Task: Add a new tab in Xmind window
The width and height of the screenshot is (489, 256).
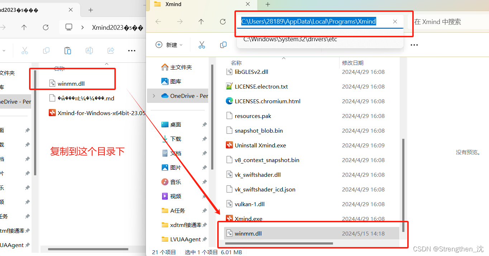Action: point(267,4)
